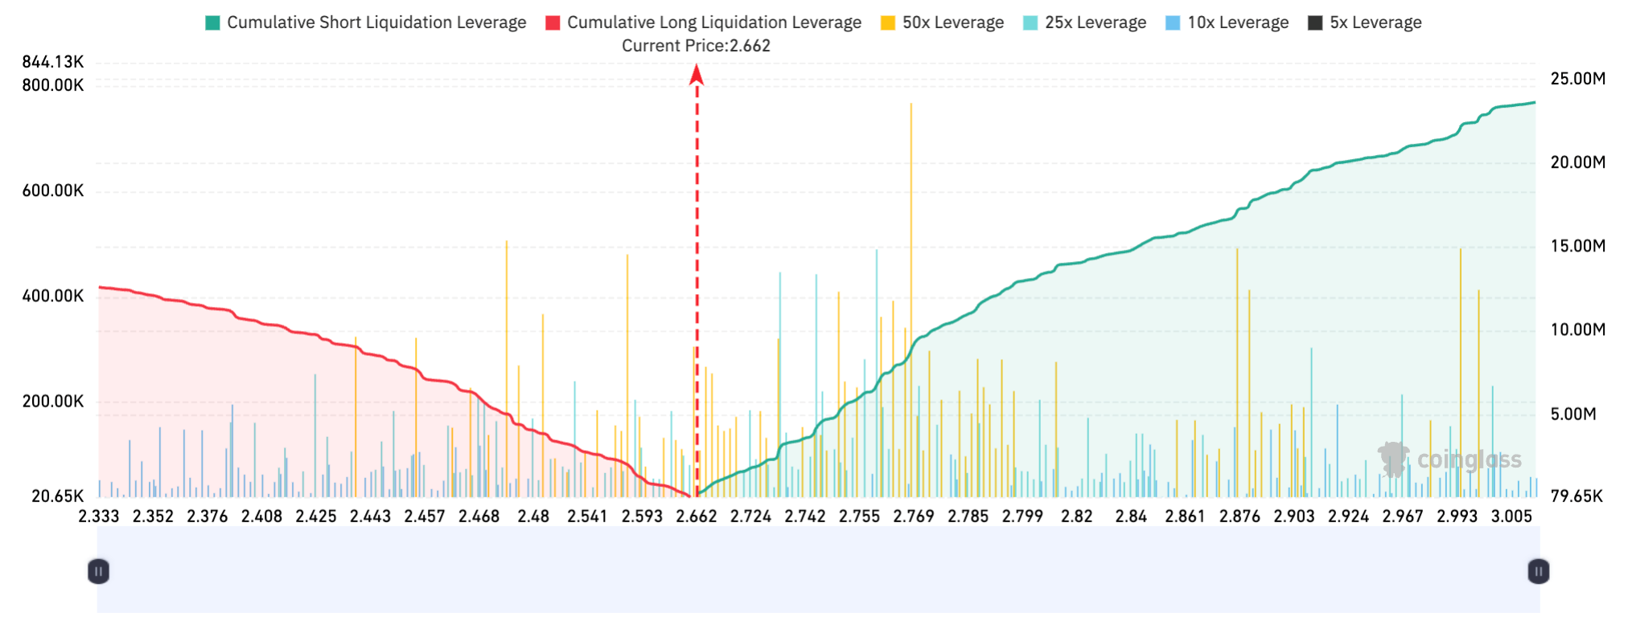Click the 2.333 x-axis price label
This screenshot has height=625, width=1632.
99,516
